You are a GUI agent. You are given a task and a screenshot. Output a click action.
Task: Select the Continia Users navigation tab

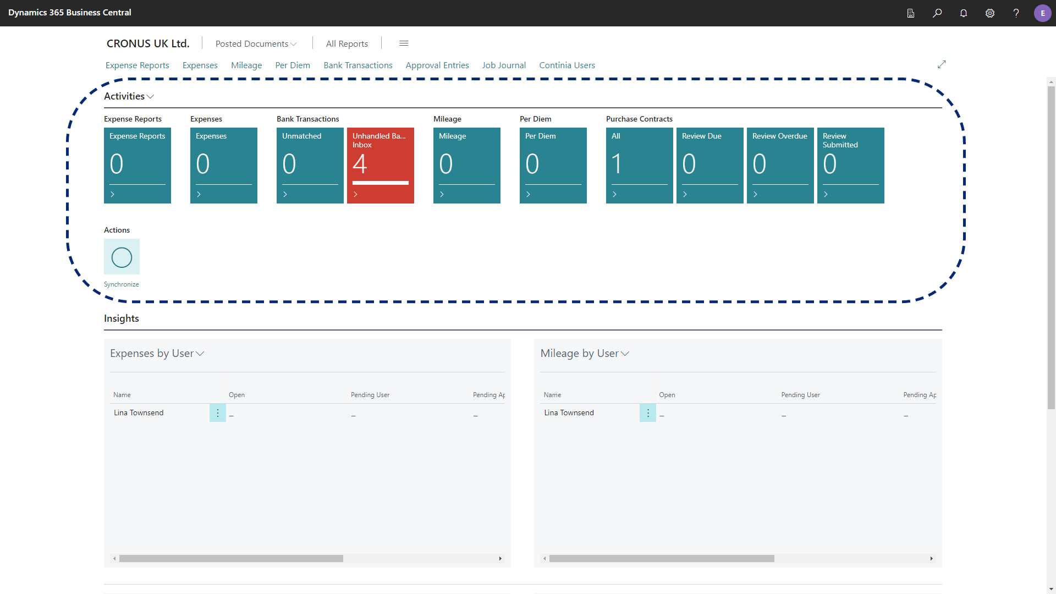click(566, 64)
